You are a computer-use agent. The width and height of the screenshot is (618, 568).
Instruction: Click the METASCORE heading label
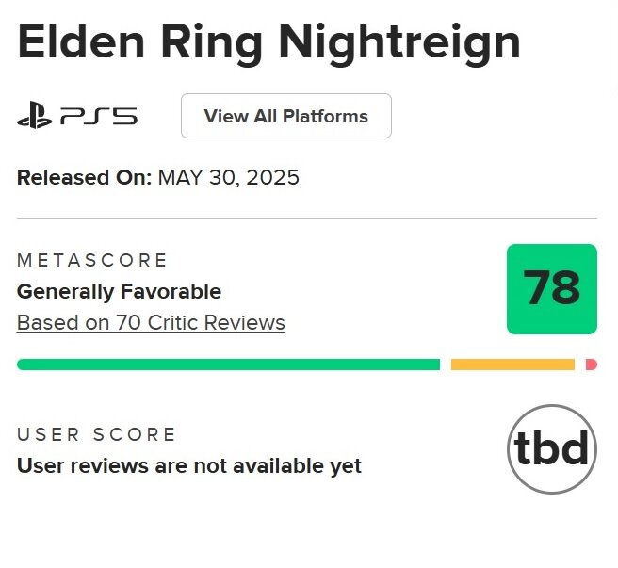tap(92, 260)
